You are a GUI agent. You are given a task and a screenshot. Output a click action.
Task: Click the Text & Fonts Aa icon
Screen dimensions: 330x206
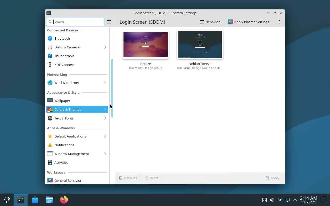pos(50,118)
